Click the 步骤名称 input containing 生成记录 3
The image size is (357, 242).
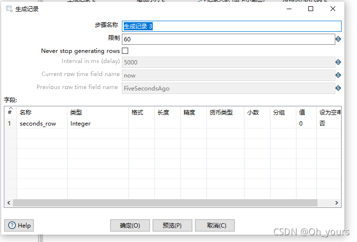[232, 26]
